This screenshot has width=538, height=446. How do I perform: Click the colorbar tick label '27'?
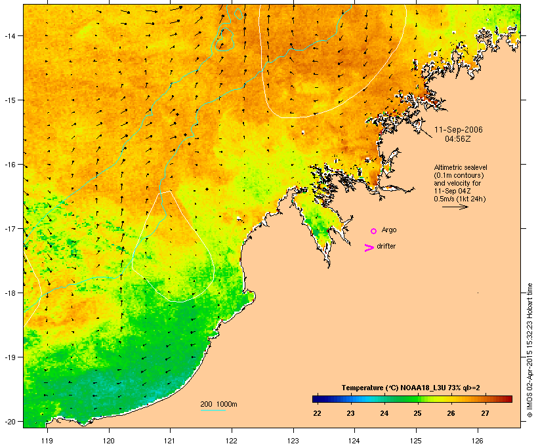(485, 413)
